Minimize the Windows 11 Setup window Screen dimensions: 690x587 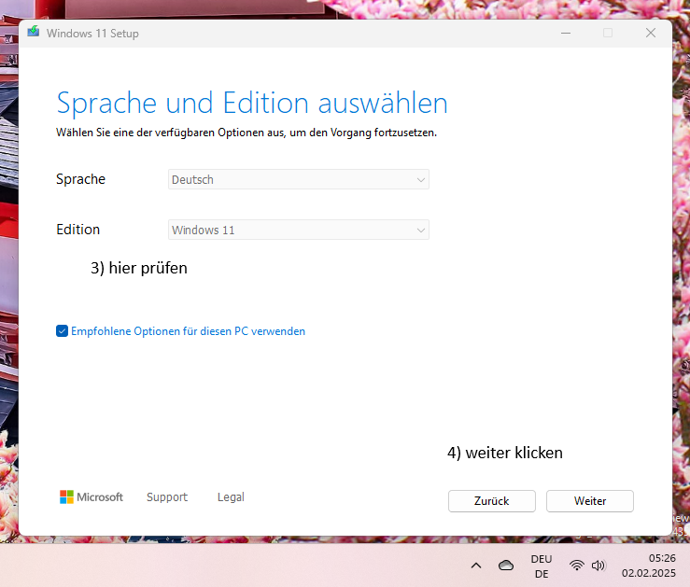(x=566, y=33)
